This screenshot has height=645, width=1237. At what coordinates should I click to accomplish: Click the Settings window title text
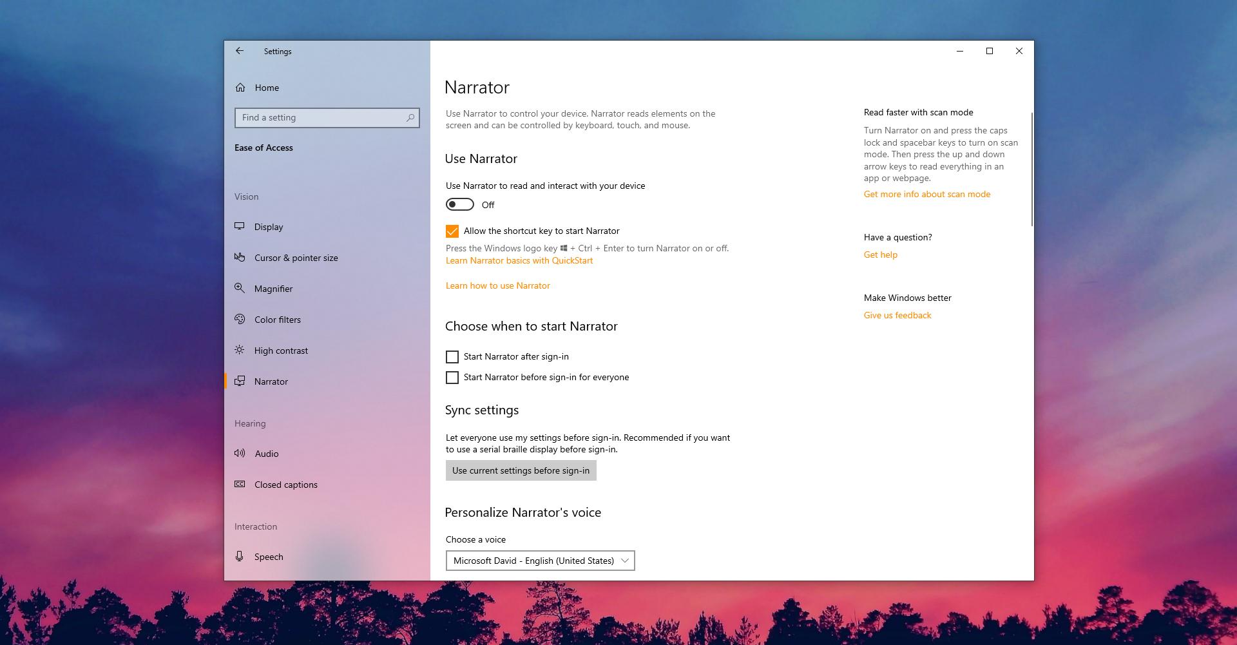(x=278, y=52)
